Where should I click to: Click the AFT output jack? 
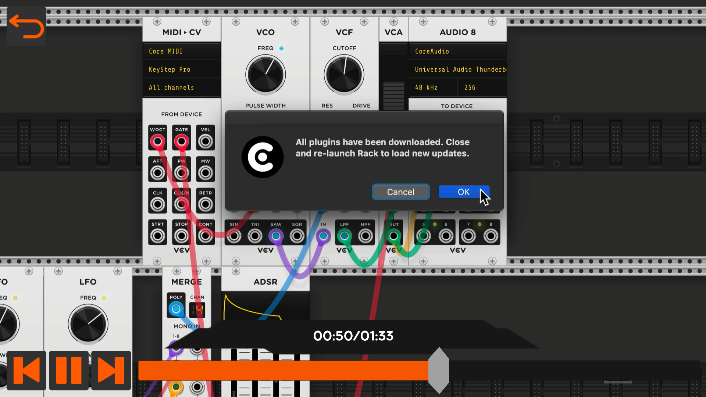click(x=157, y=173)
